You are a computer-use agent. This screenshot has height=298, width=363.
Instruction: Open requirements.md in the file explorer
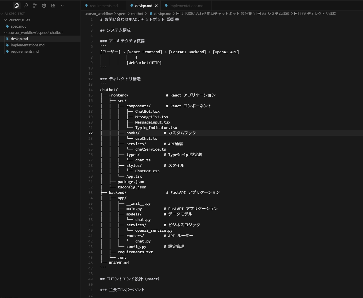click(25, 51)
